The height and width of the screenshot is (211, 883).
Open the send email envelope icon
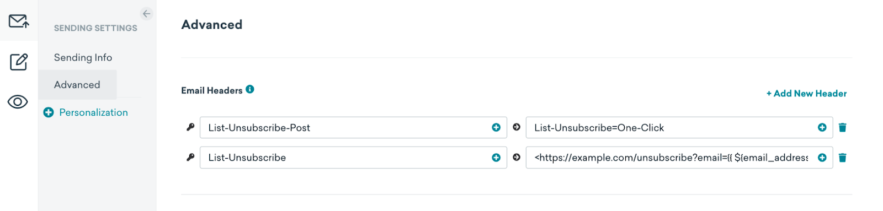[19, 21]
